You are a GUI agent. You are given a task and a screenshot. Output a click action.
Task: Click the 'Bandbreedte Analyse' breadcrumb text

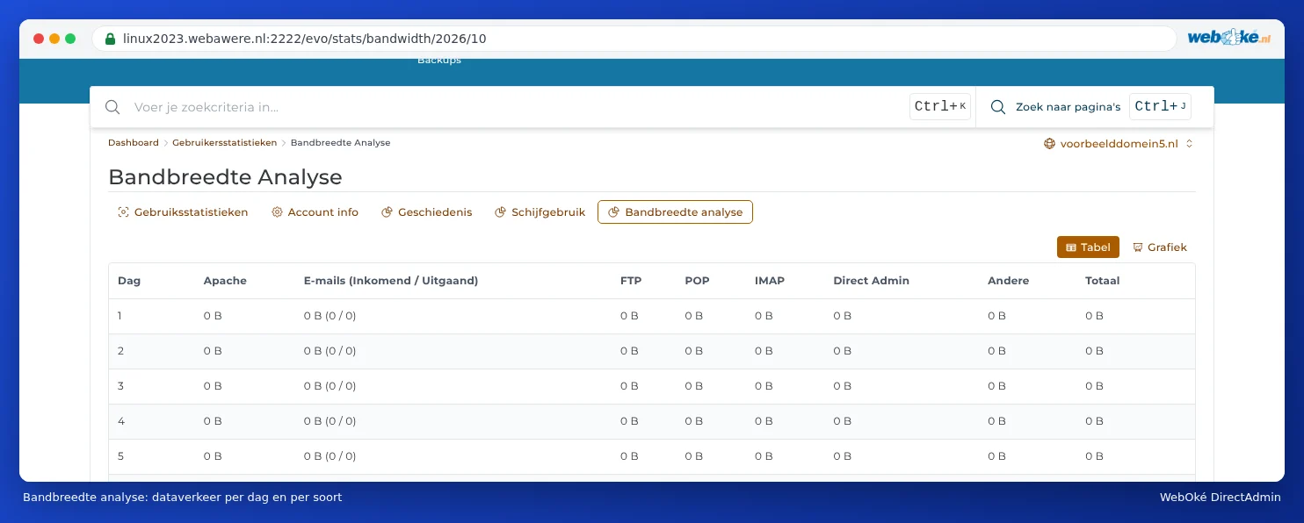340,143
